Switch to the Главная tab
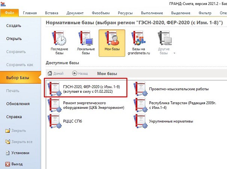Image resolution: width=227 pixels, height=169 pixels. click(30, 13)
